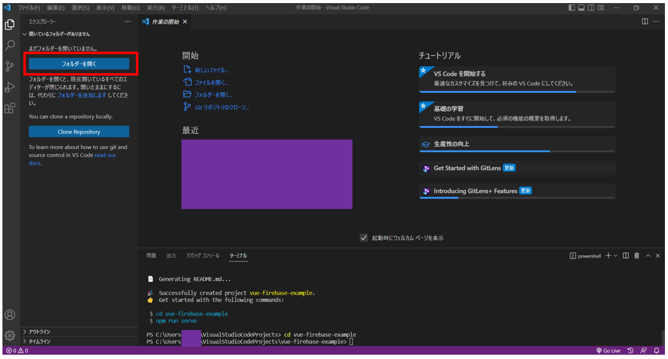The width and height of the screenshot is (668, 359).
Task: Open editor more actions ellipsis
Action: tap(656, 22)
